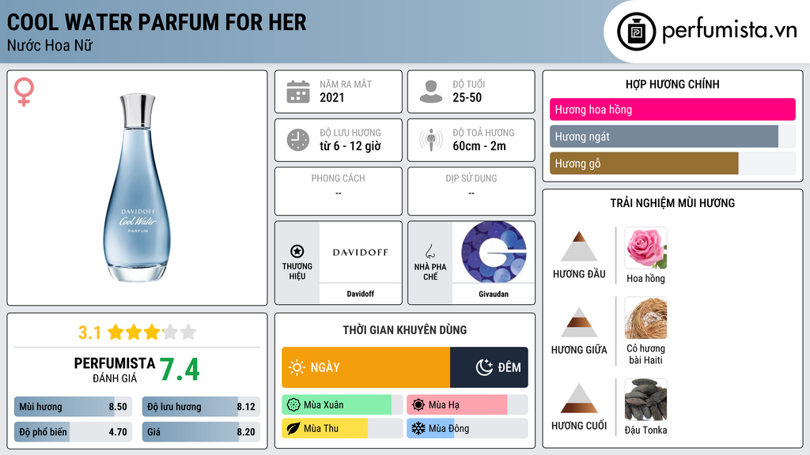810x455 pixels.
Task: Click the THỜI GIAN KHUYÊN DÙNG heading
Action: (404, 329)
